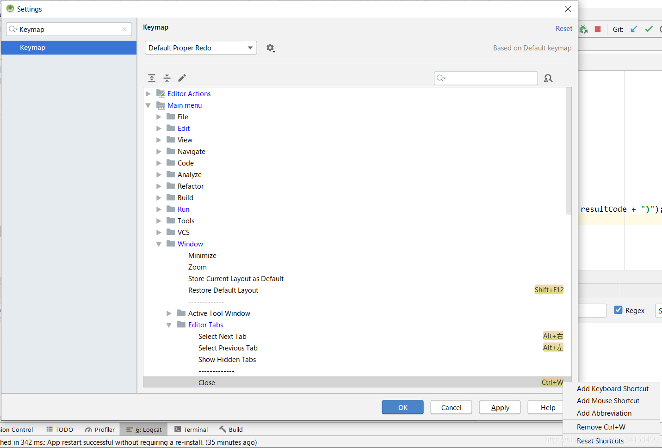Click the Expand All icon in Keymap toolbar
Viewport: 662px width, 448px height.
[152, 78]
